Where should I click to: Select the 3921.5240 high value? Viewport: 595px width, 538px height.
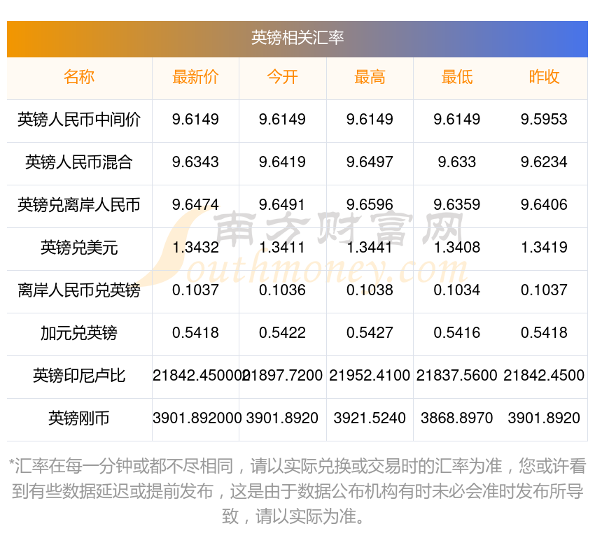(370, 418)
